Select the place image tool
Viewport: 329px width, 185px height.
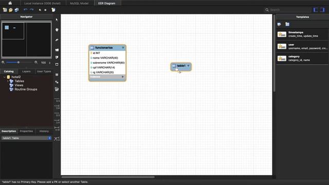tap(57, 64)
